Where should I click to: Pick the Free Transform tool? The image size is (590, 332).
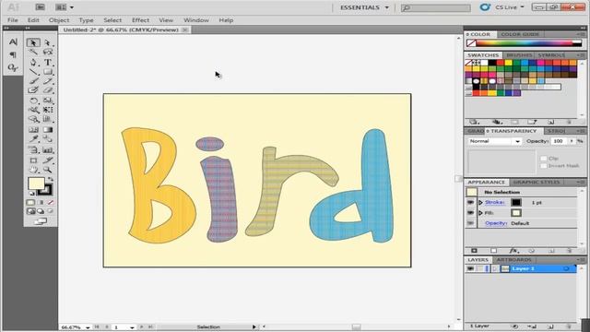tap(47, 110)
